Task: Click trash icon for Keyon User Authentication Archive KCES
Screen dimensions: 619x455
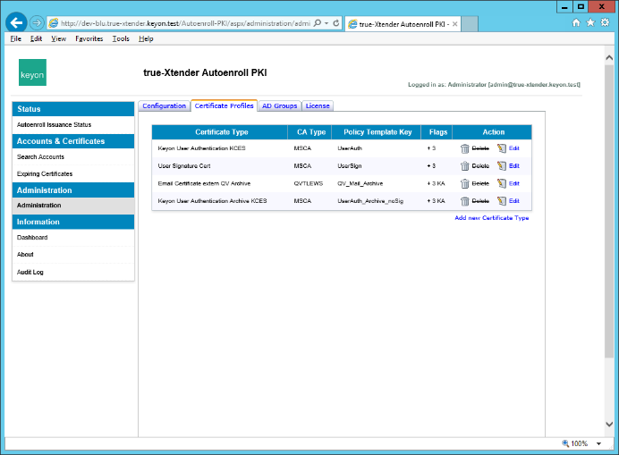Action: pos(464,201)
